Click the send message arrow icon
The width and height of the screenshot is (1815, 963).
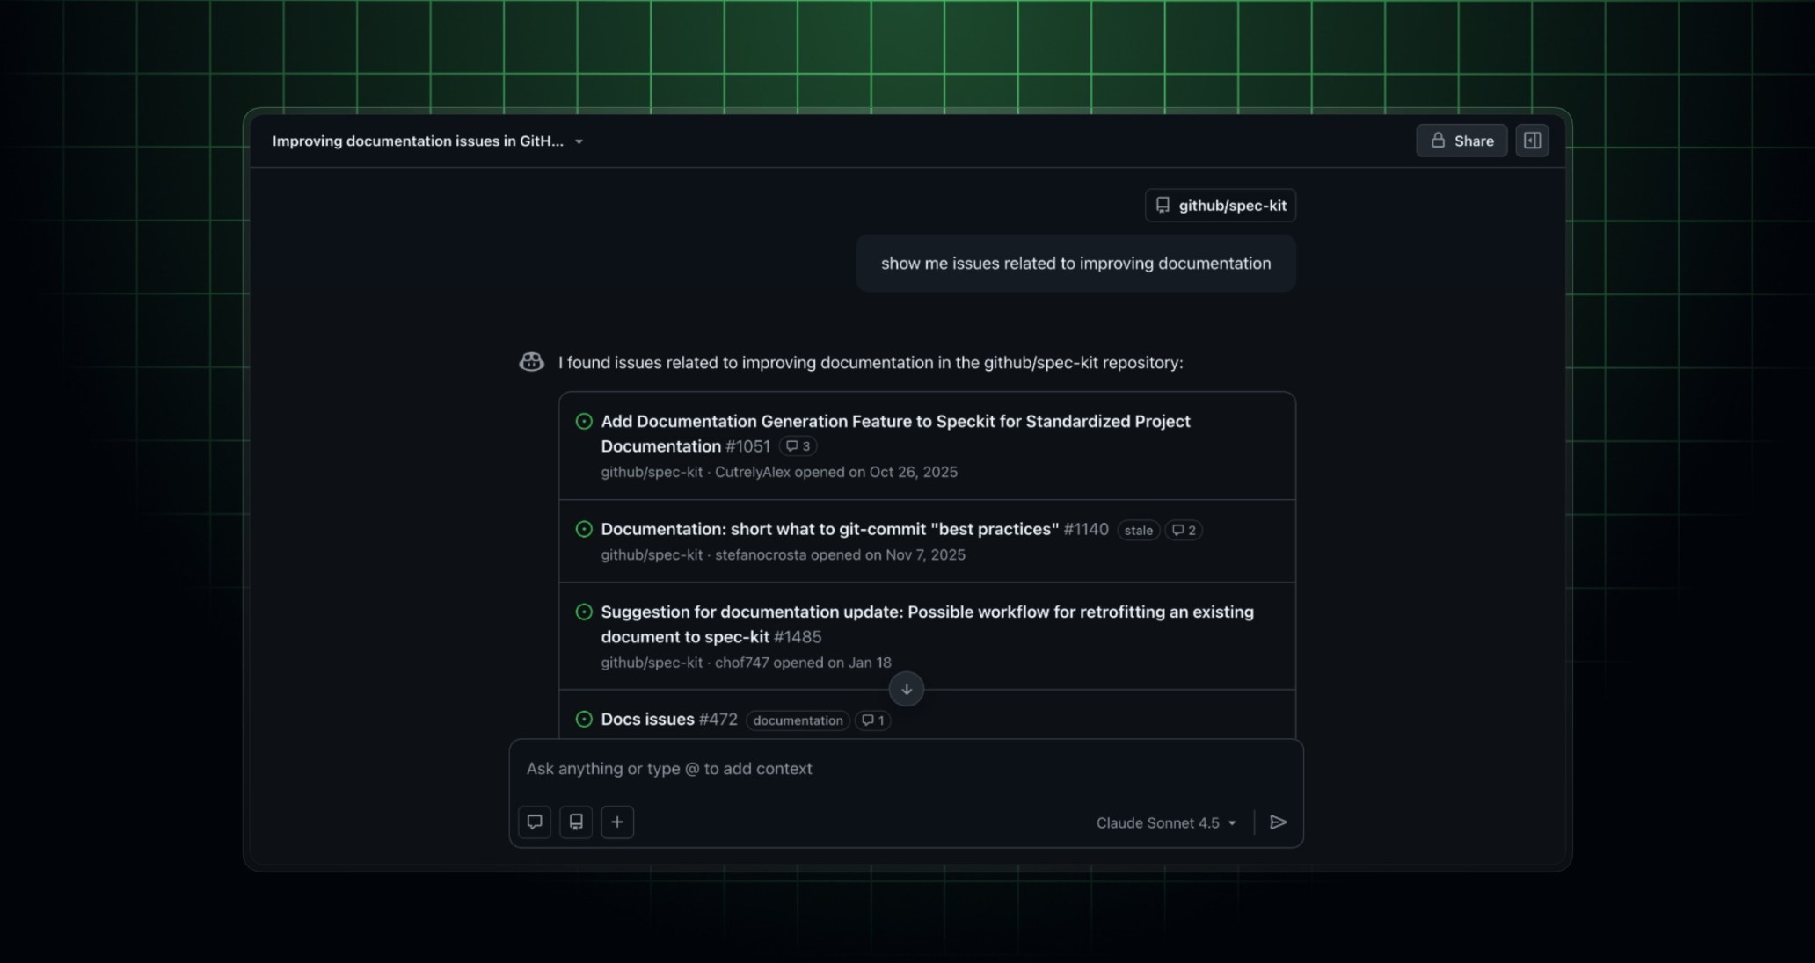point(1279,822)
